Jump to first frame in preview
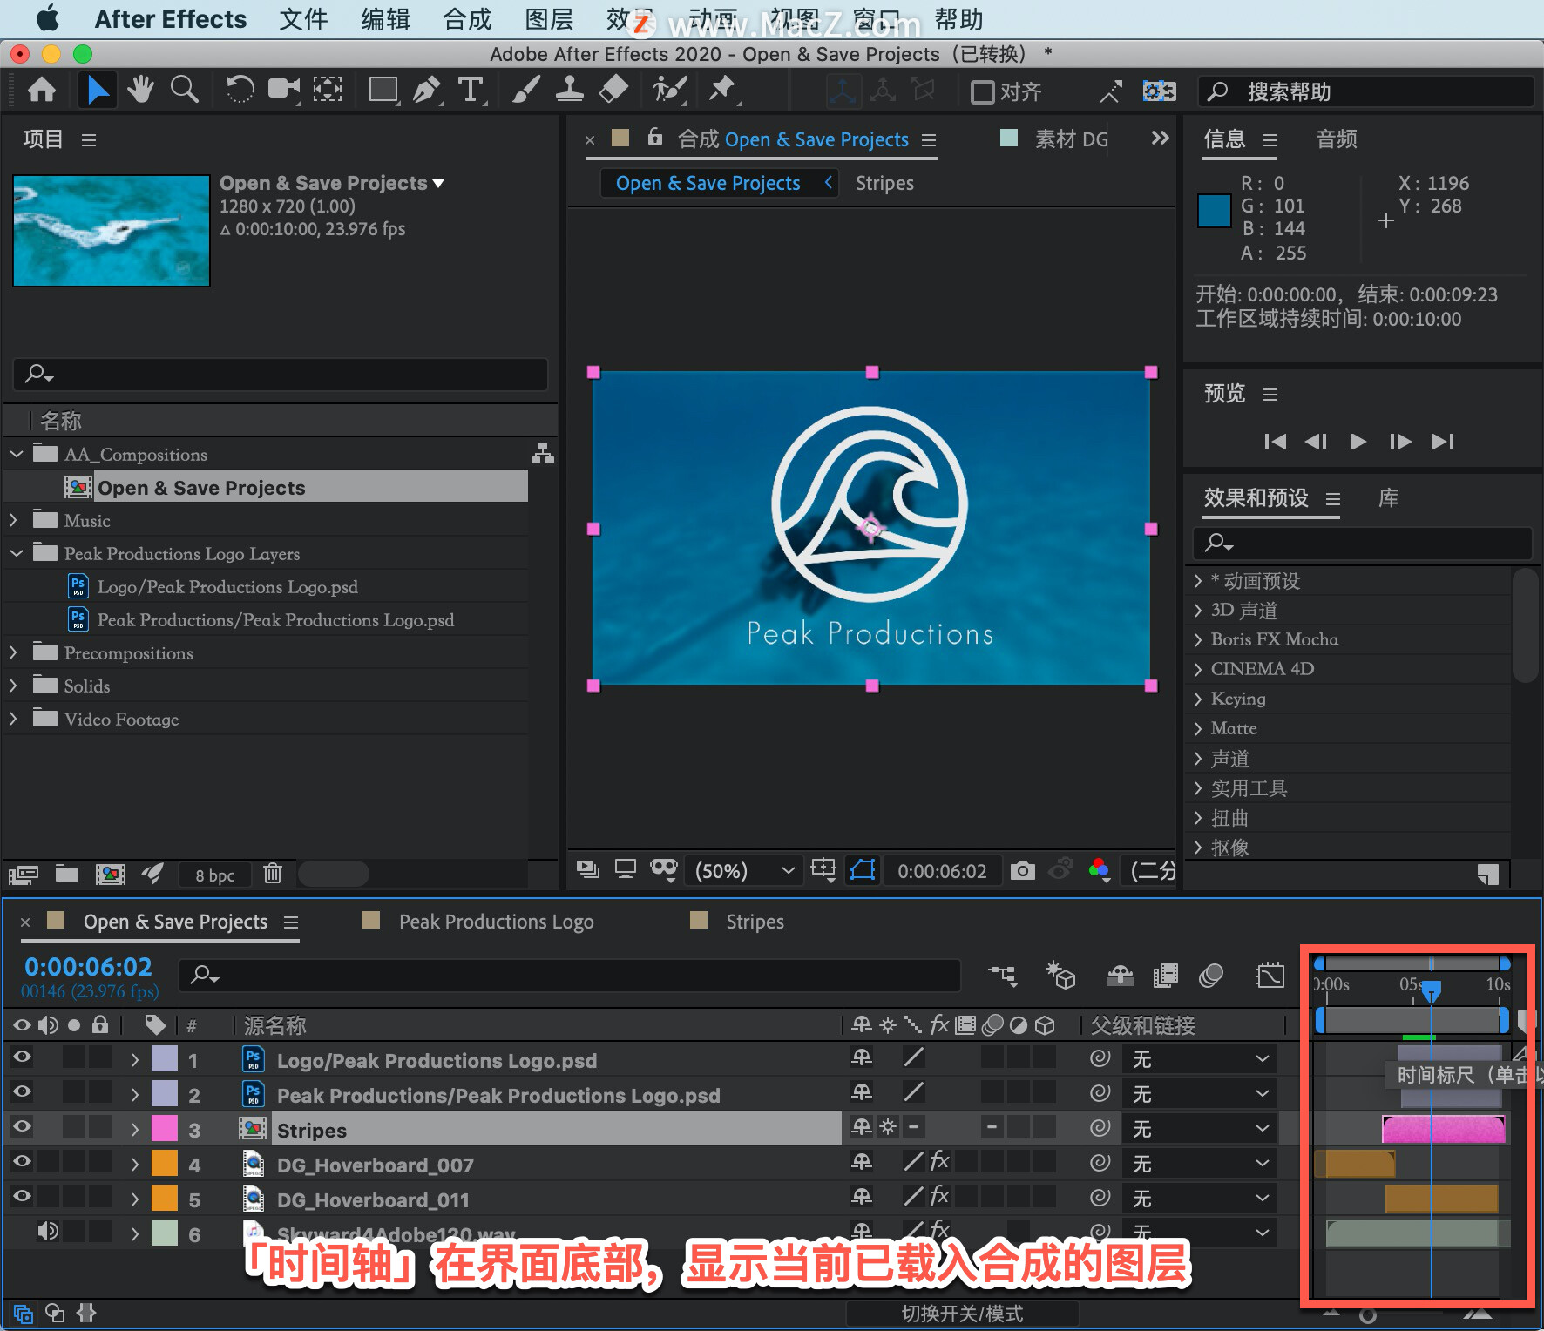 coord(1275,442)
